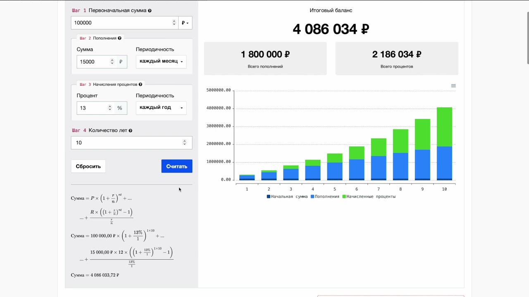Click the Итоговый баланс heading
This screenshot has width=529, height=297.
tap(331, 10)
